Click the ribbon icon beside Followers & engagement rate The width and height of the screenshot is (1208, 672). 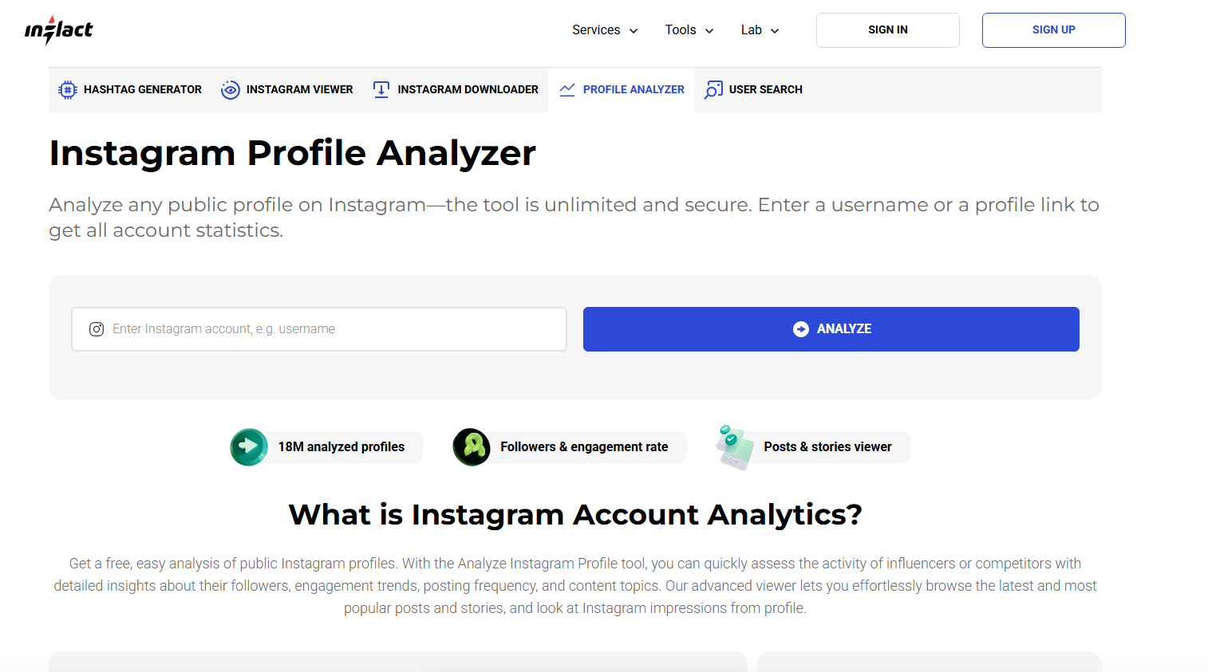tap(472, 446)
